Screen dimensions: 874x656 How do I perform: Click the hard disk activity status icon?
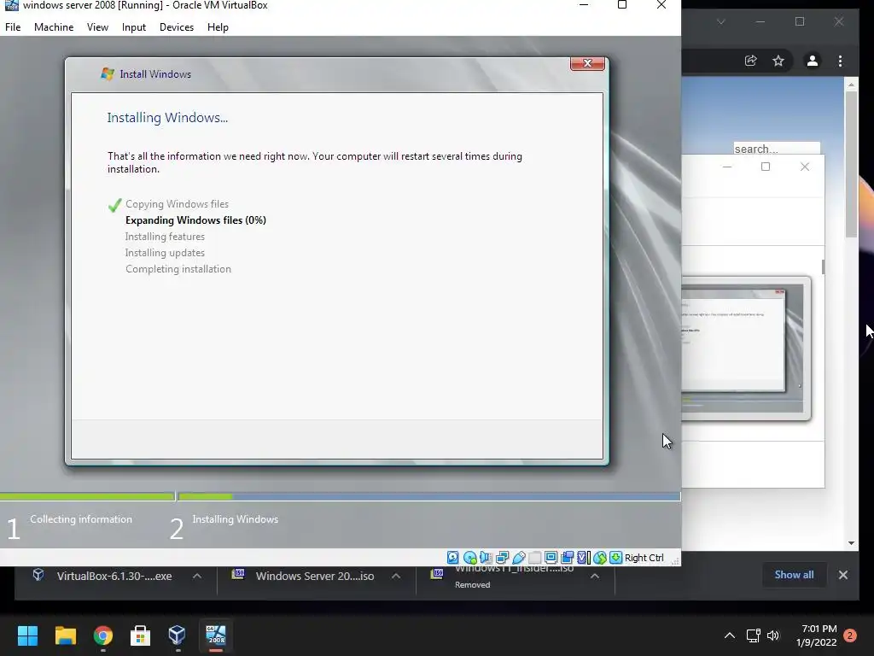pos(452,557)
